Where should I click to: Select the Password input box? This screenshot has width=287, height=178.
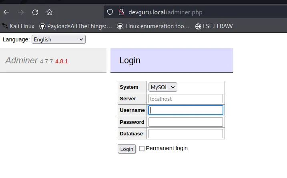(185, 122)
